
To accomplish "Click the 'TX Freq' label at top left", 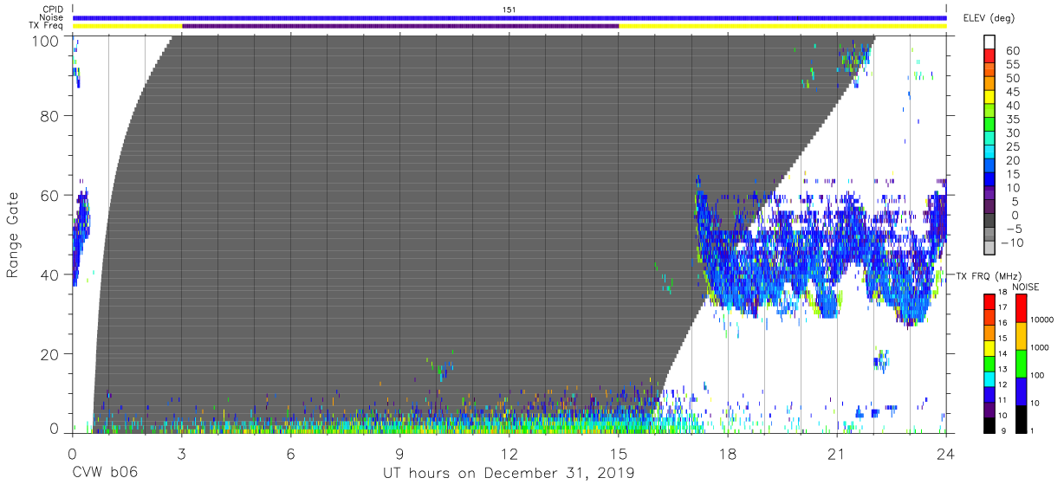I will tap(47, 26).
